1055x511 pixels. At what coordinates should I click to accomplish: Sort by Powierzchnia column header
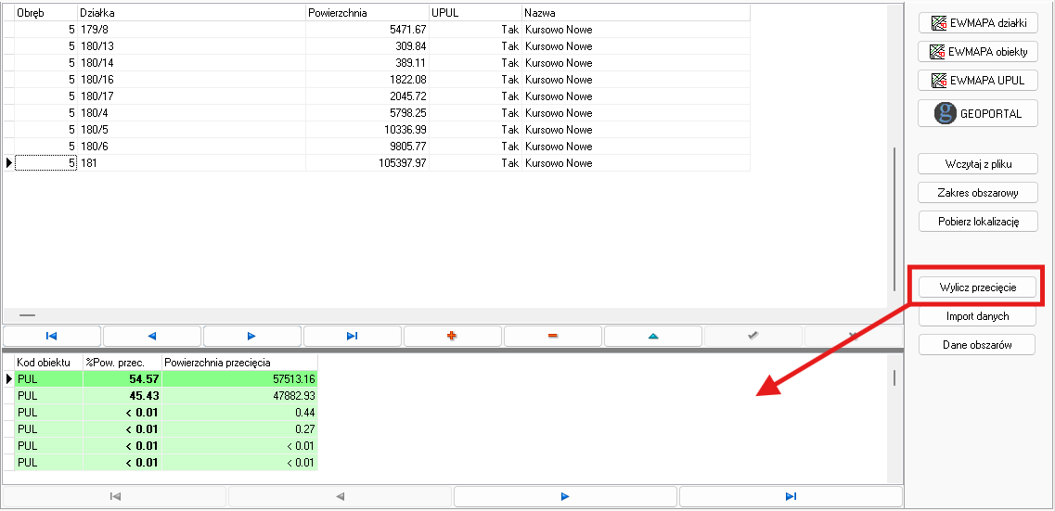[367, 13]
